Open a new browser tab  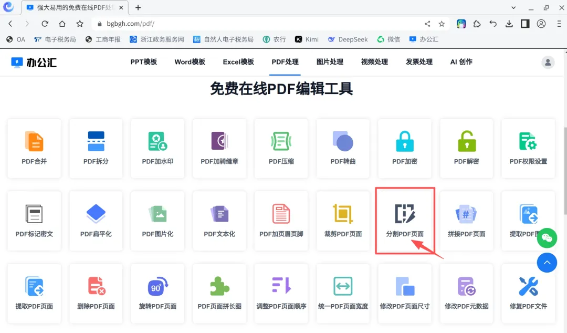pos(138,7)
